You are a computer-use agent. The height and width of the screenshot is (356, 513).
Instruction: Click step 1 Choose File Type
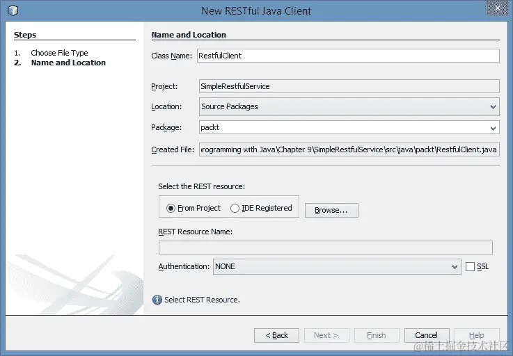click(x=59, y=53)
